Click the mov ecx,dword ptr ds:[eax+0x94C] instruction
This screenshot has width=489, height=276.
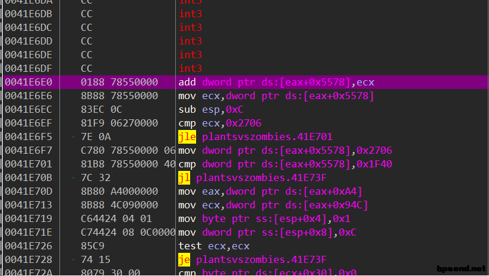273,205
